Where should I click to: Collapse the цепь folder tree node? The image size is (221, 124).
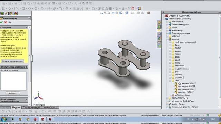(x=170, y=81)
